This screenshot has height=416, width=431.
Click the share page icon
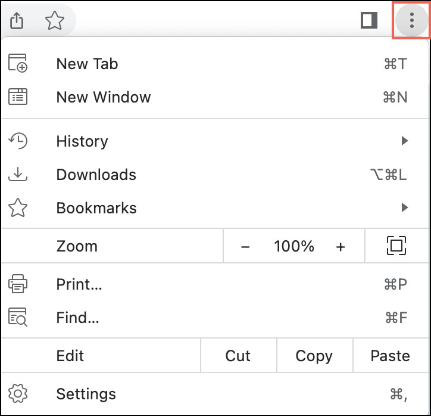pos(17,21)
